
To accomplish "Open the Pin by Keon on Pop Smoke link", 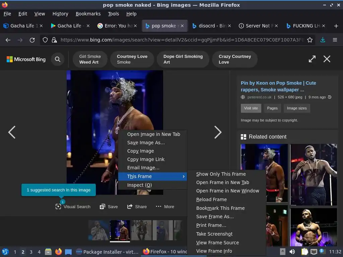I will point(278,86).
